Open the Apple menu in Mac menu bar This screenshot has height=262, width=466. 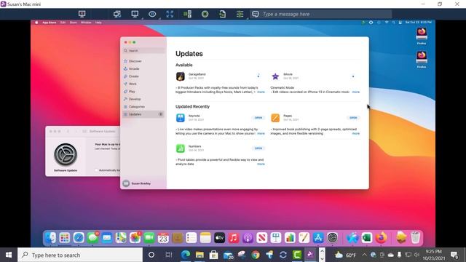tap(36, 23)
